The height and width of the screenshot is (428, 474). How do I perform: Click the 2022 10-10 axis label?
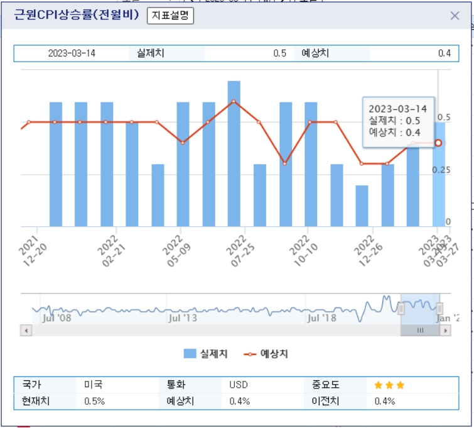(x=303, y=251)
